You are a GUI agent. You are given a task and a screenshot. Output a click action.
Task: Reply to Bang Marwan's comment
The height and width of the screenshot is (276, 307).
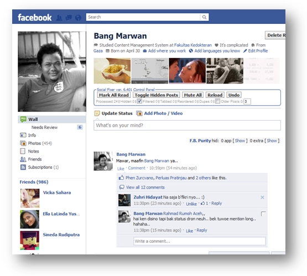coord(202,231)
